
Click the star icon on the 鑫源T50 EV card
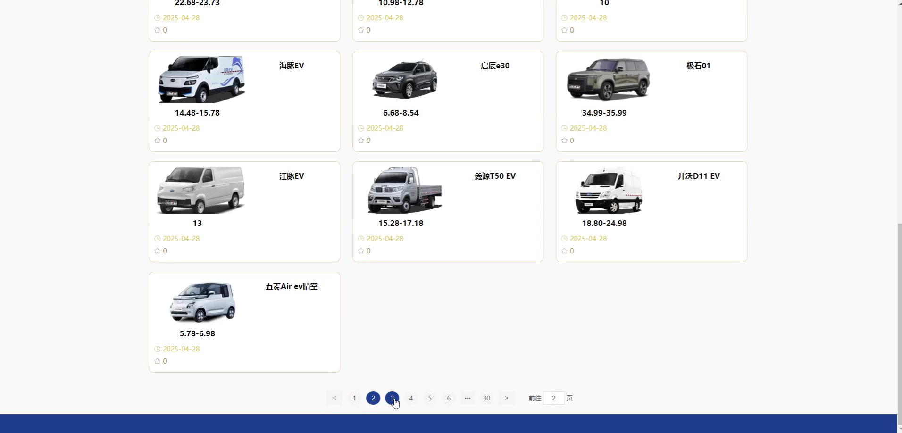coord(361,251)
